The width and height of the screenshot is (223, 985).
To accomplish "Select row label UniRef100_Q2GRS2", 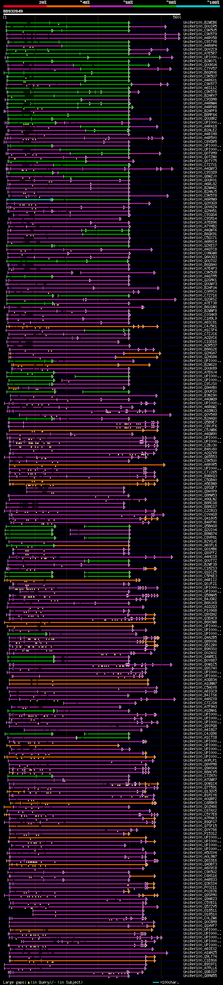I will point(200,299).
